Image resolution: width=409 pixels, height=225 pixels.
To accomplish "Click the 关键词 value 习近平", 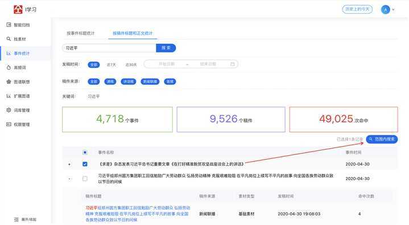I will [94, 96].
